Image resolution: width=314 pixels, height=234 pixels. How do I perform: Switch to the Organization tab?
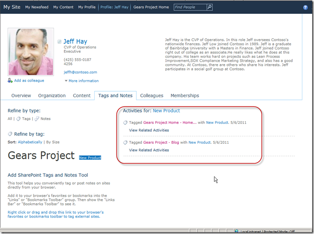52,95
